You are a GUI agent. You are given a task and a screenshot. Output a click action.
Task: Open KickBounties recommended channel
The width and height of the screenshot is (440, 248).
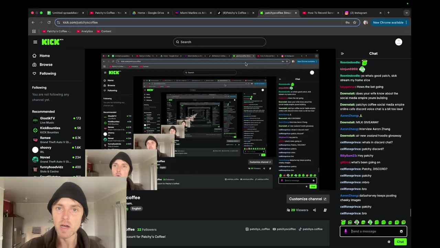(57, 130)
